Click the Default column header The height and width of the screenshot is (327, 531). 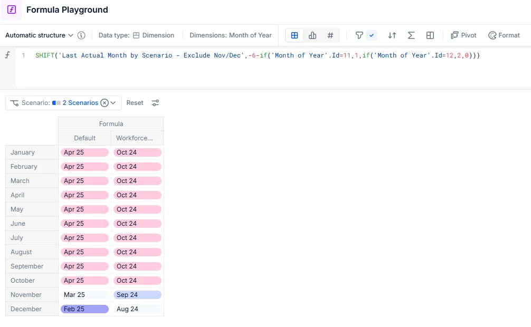click(84, 138)
